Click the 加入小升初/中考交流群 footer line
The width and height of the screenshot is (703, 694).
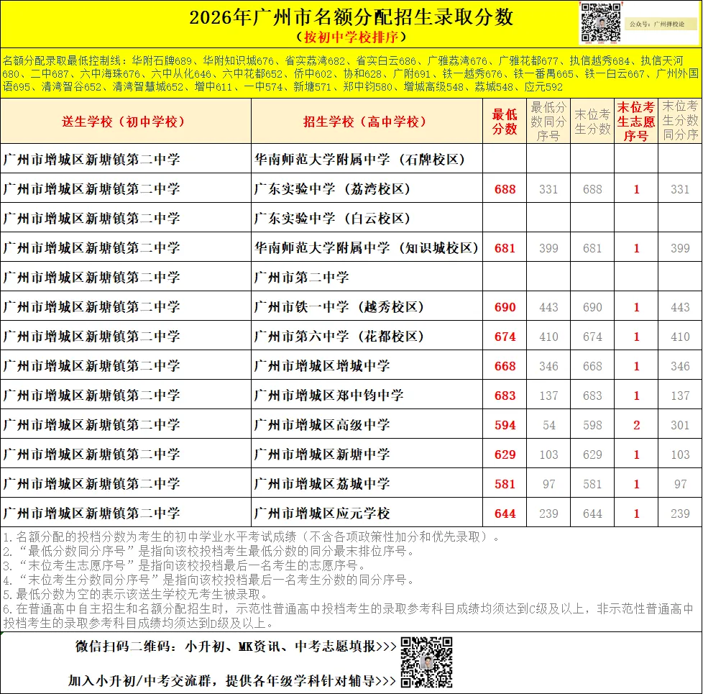point(231,680)
